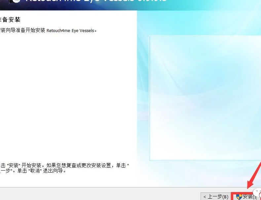This screenshot has height=200, width=261.
Task: Click the 上一步(B) back button
Action: pyautogui.click(x=216, y=196)
